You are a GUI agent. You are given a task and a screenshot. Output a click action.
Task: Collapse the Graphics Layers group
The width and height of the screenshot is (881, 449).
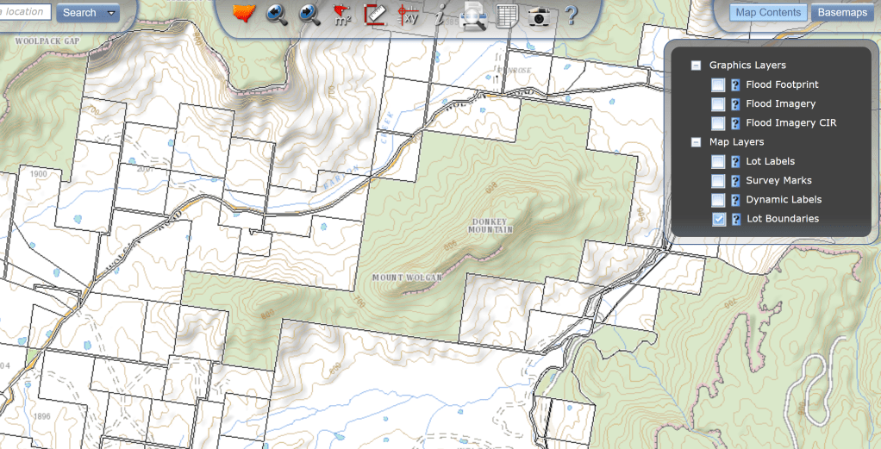(696, 65)
